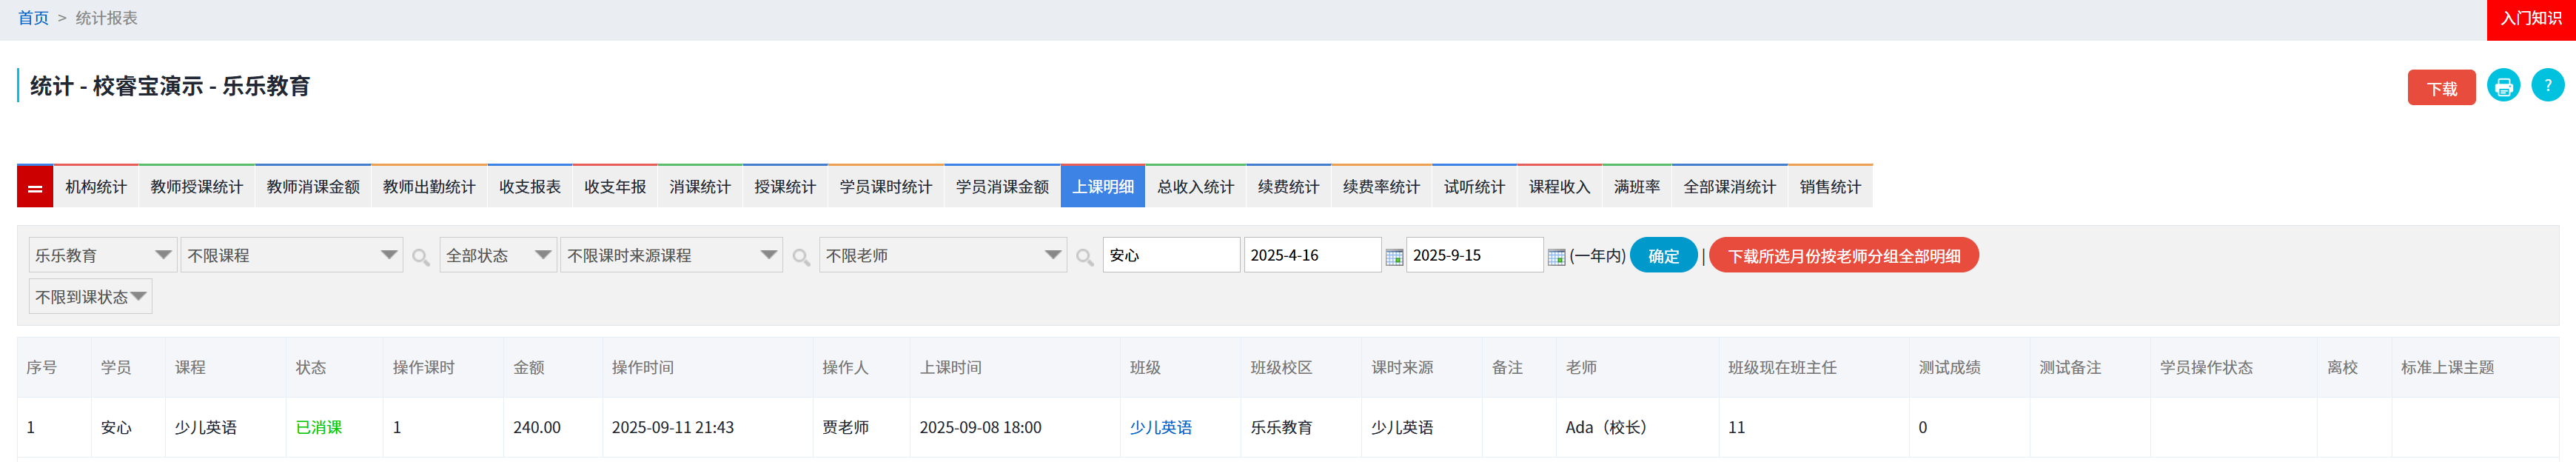2576x462 pixels.
Task: Click the blue 确定 confirm button
Action: (x=1664, y=256)
